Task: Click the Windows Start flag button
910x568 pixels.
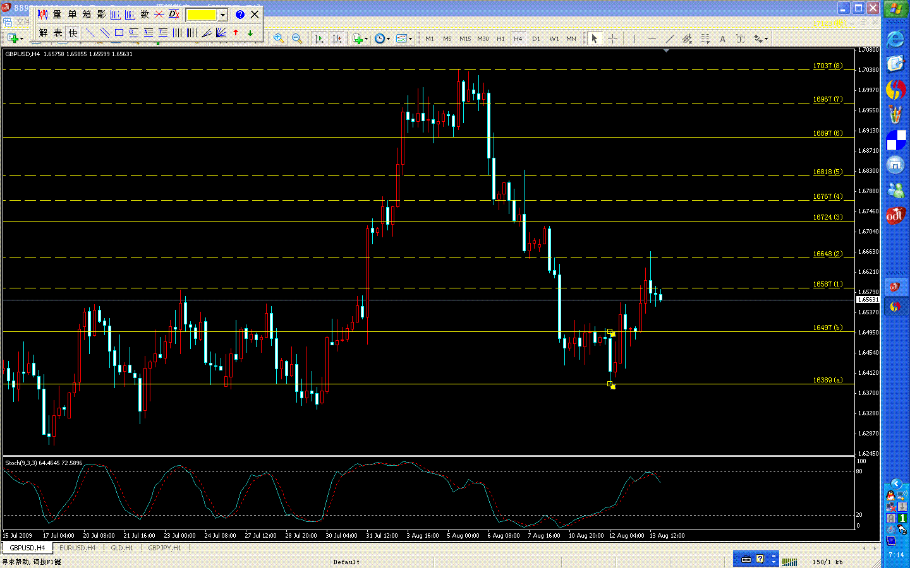Action: pos(895,9)
